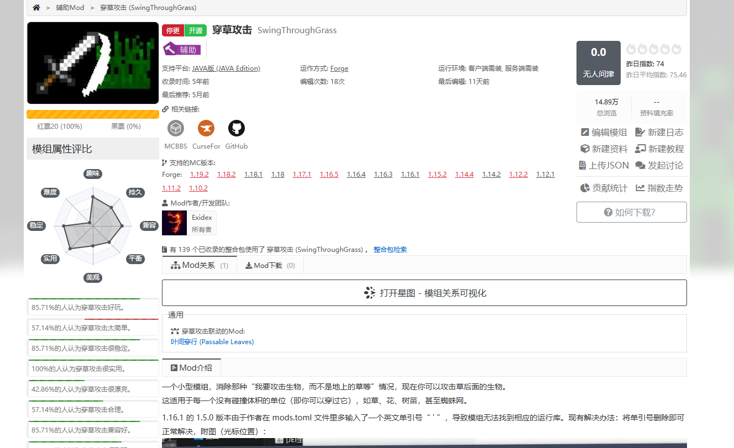Open the CurseForge related link icon

coord(206,128)
